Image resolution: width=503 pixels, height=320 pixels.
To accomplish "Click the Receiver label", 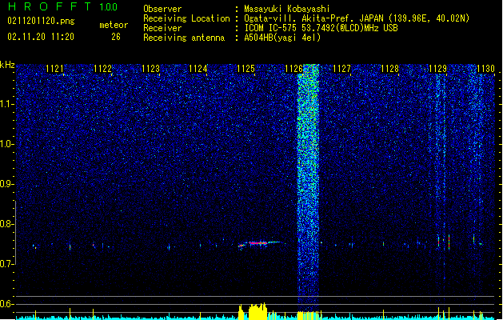I will [x=162, y=28].
